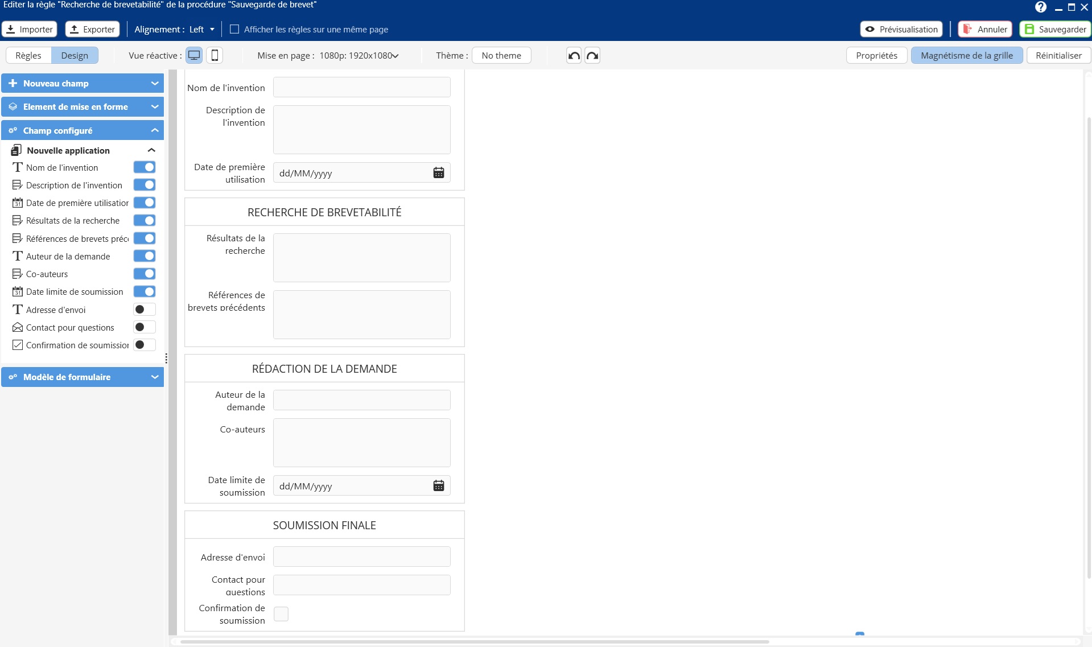Collapse the Nouvelle application group
This screenshot has height=647, width=1092.
pyautogui.click(x=151, y=150)
